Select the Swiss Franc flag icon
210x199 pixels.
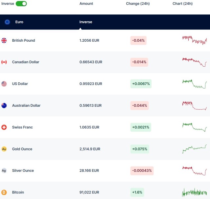[4, 127]
